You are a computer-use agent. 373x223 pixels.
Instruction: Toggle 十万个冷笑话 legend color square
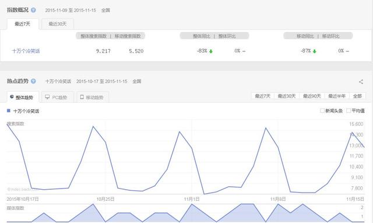(x=9, y=111)
